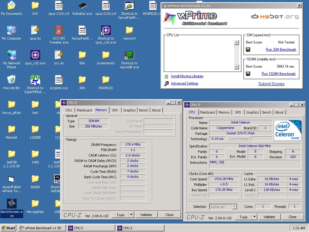The height and width of the screenshot is (232, 309).
Task: Click up arrow of CPU List scrollbar
Action: point(237,42)
